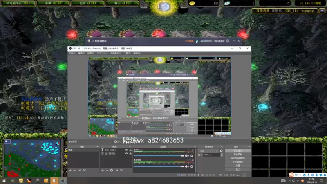Open OBS Help menu

(137, 54)
